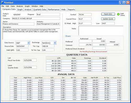Click the Source Date field
This screenshot has height=103, width=131.
tap(22, 46)
